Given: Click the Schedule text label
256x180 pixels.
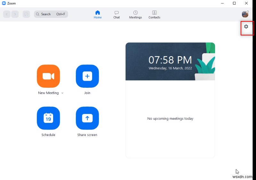Looking at the screenshot, I should (48, 135).
